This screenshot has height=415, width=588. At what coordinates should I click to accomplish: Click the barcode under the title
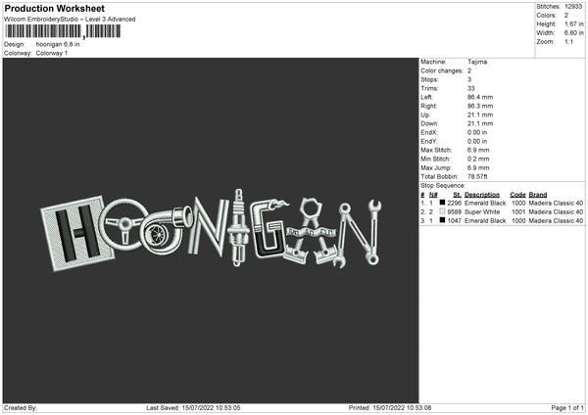63,31
